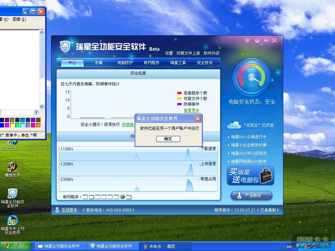The image size is (335, 251).
Task: Open the 魔兽世界 desktop shortcut
Action: 13,170
